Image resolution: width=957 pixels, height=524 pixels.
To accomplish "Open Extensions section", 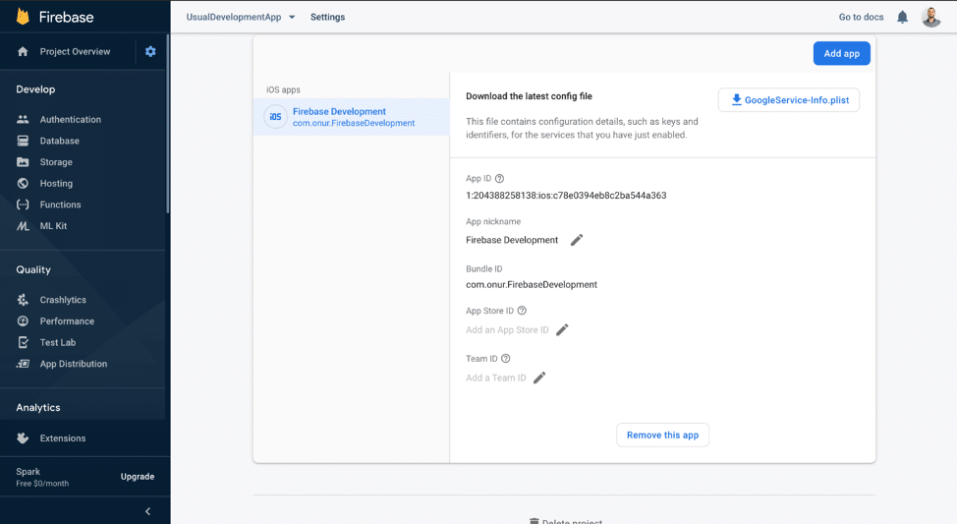I will click(x=63, y=438).
